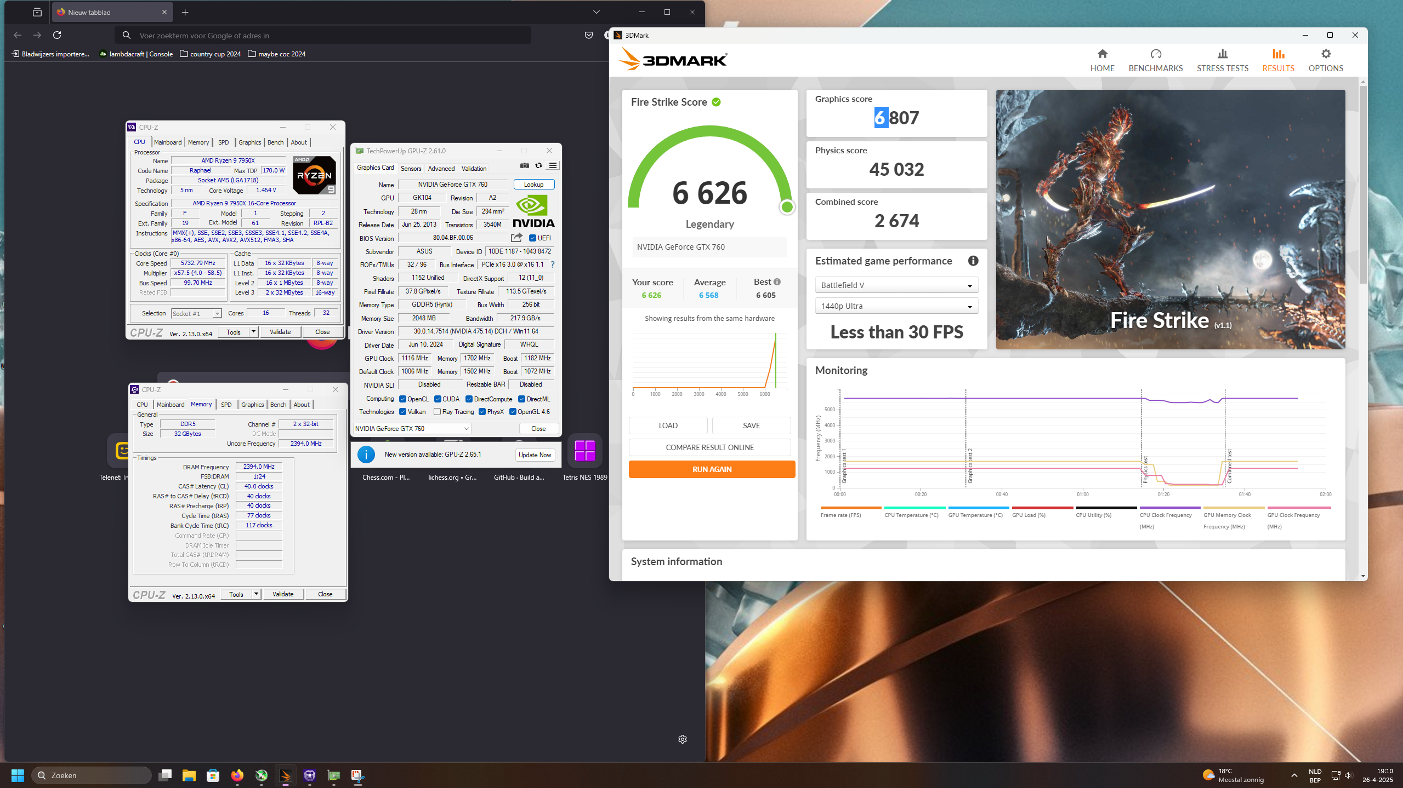Go to 3DMark BENCHMARKS section
Image resolution: width=1403 pixels, height=788 pixels.
(1155, 60)
